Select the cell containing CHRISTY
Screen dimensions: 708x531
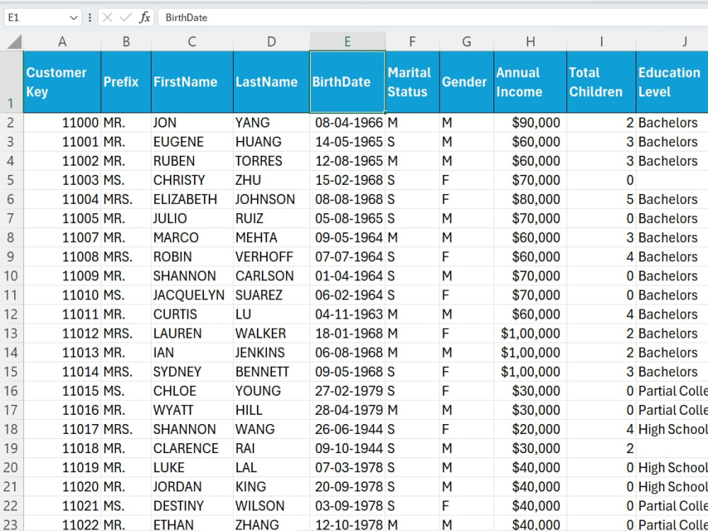point(192,180)
